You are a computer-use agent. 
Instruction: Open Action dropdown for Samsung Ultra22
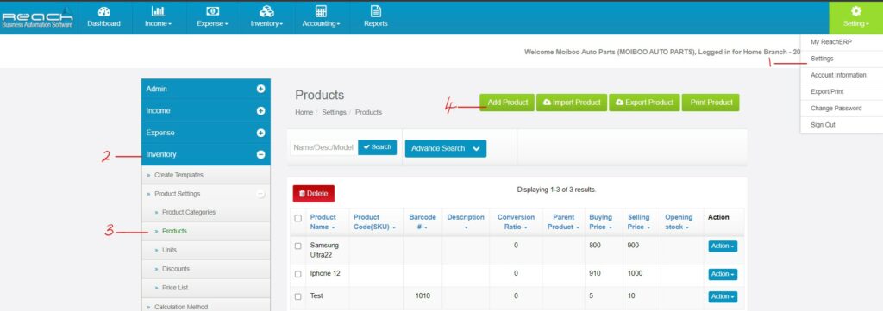click(723, 246)
